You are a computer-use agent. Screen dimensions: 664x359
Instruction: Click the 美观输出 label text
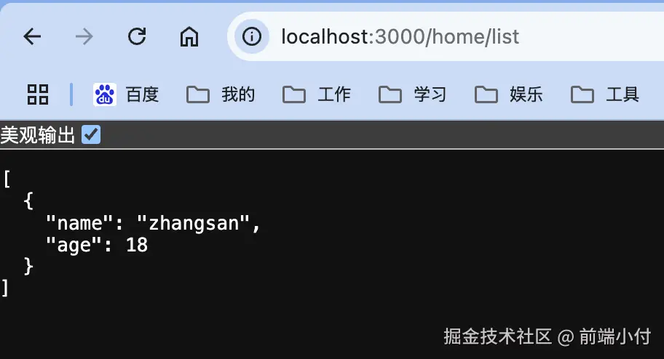pos(38,135)
